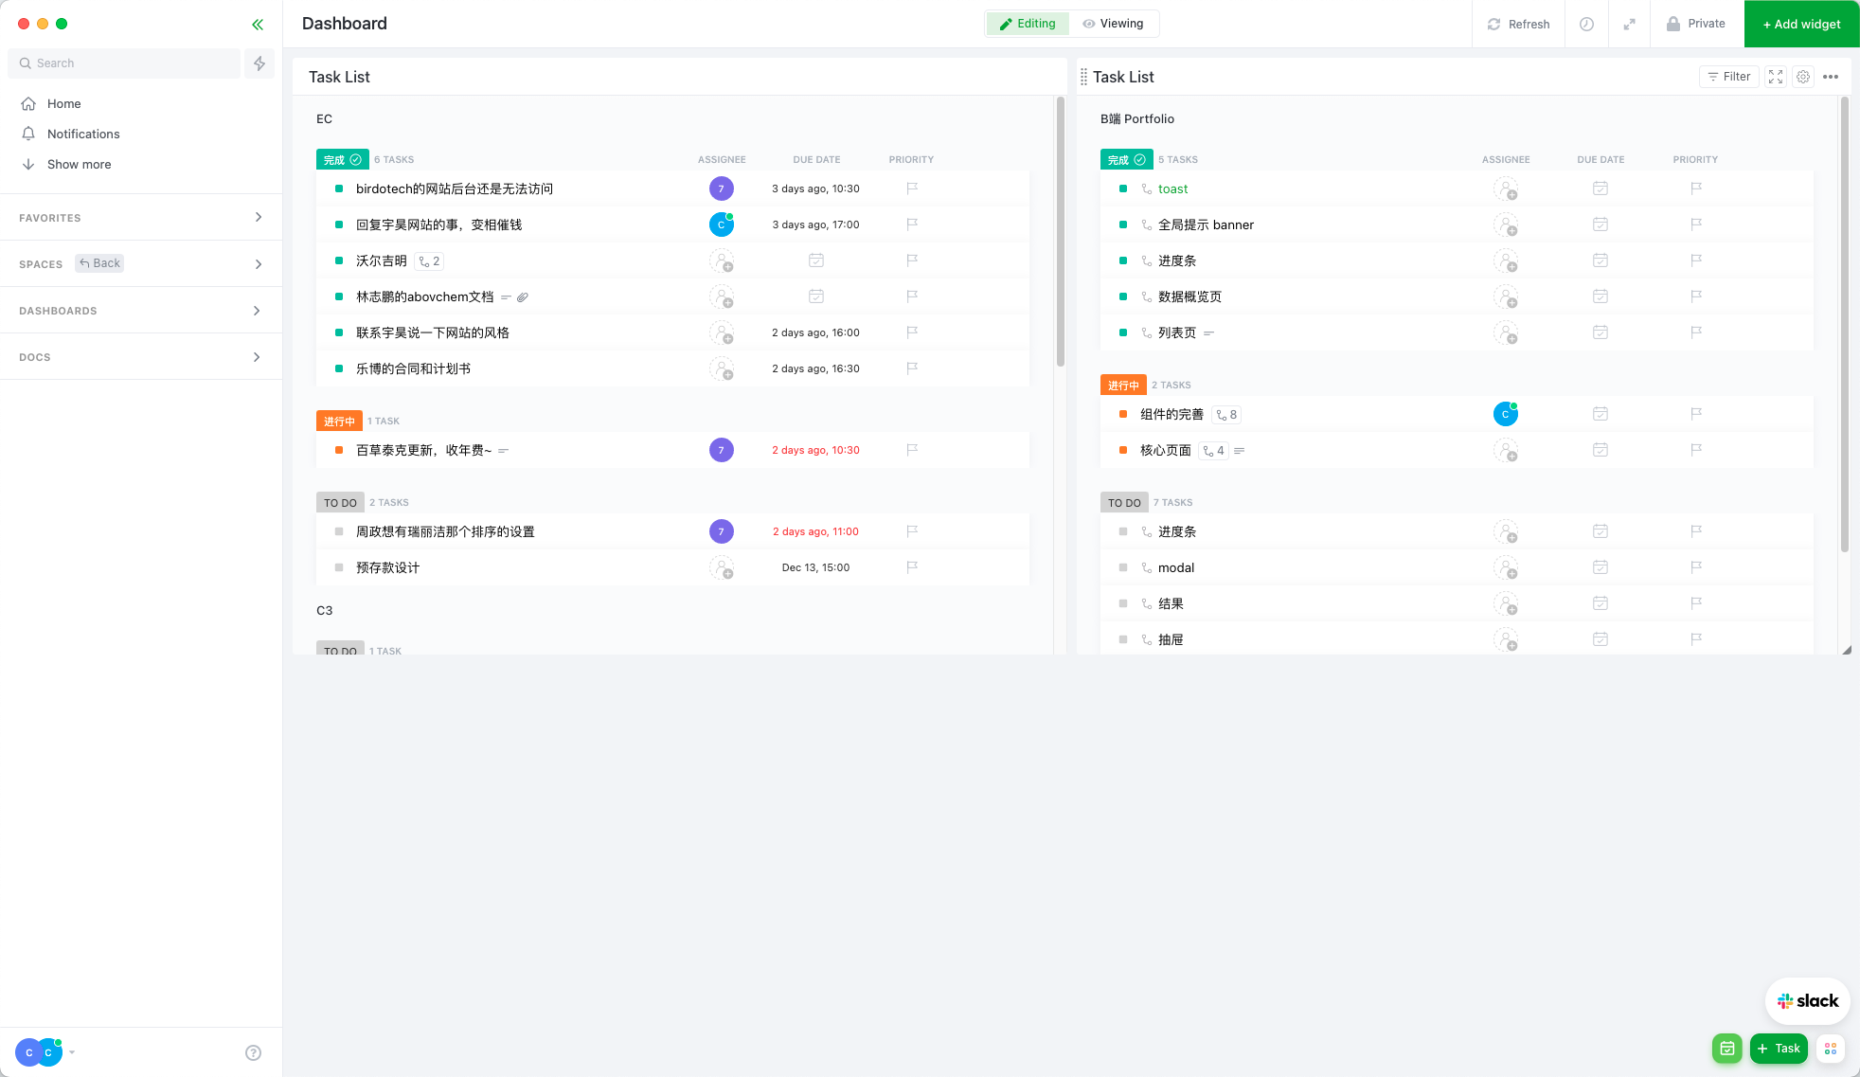Open the Slack integration badge

1808,1001
